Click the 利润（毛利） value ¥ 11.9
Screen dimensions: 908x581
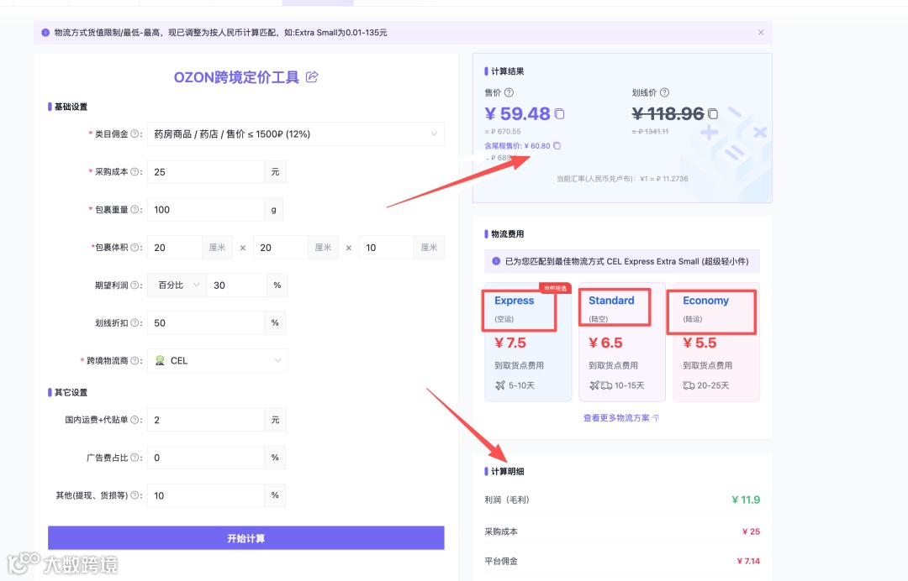746,500
